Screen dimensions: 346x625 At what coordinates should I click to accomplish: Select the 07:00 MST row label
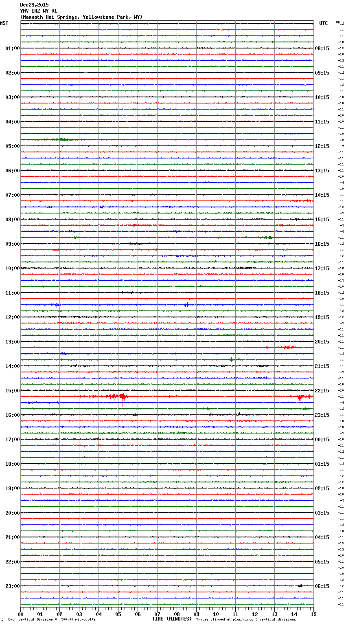pyautogui.click(x=12, y=195)
